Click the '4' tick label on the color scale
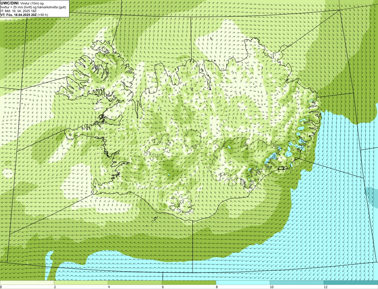 pos(109,287)
